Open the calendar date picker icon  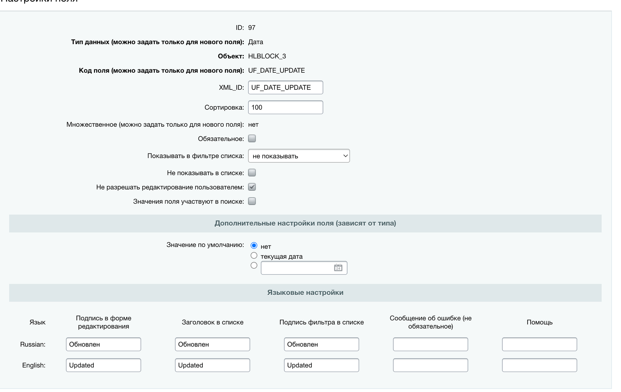(x=338, y=268)
